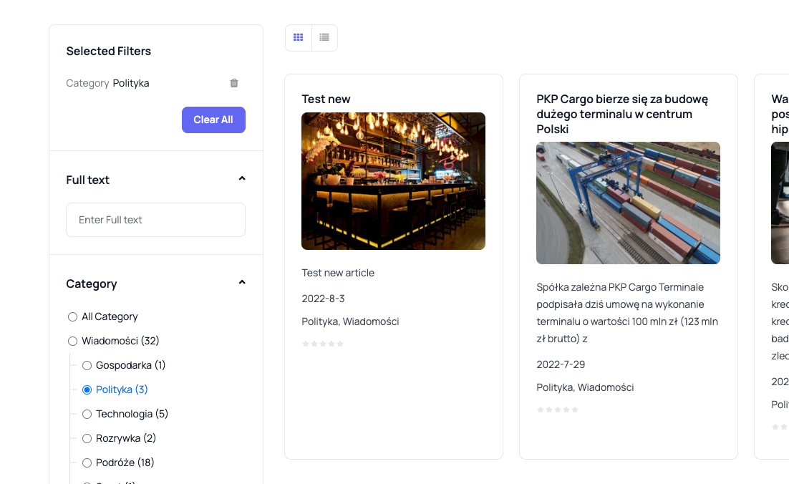Image resolution: width=789 pixels, height=484 pixels.
Task: Remove the Polityka category filter with trash icon
Action: pos(234,83)
